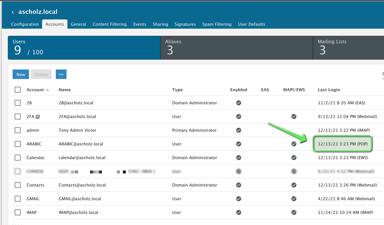Click MAPI/EWS checkmark for GMAIL account

click(294, 199)
